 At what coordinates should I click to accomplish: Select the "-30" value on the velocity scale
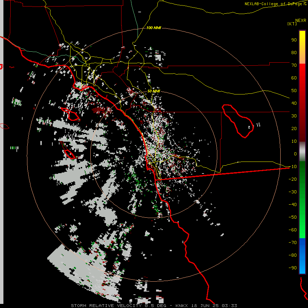(293, 192)
